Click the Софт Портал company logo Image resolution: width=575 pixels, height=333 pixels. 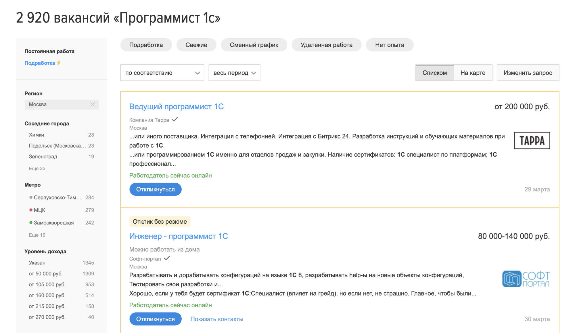(526, 279)
